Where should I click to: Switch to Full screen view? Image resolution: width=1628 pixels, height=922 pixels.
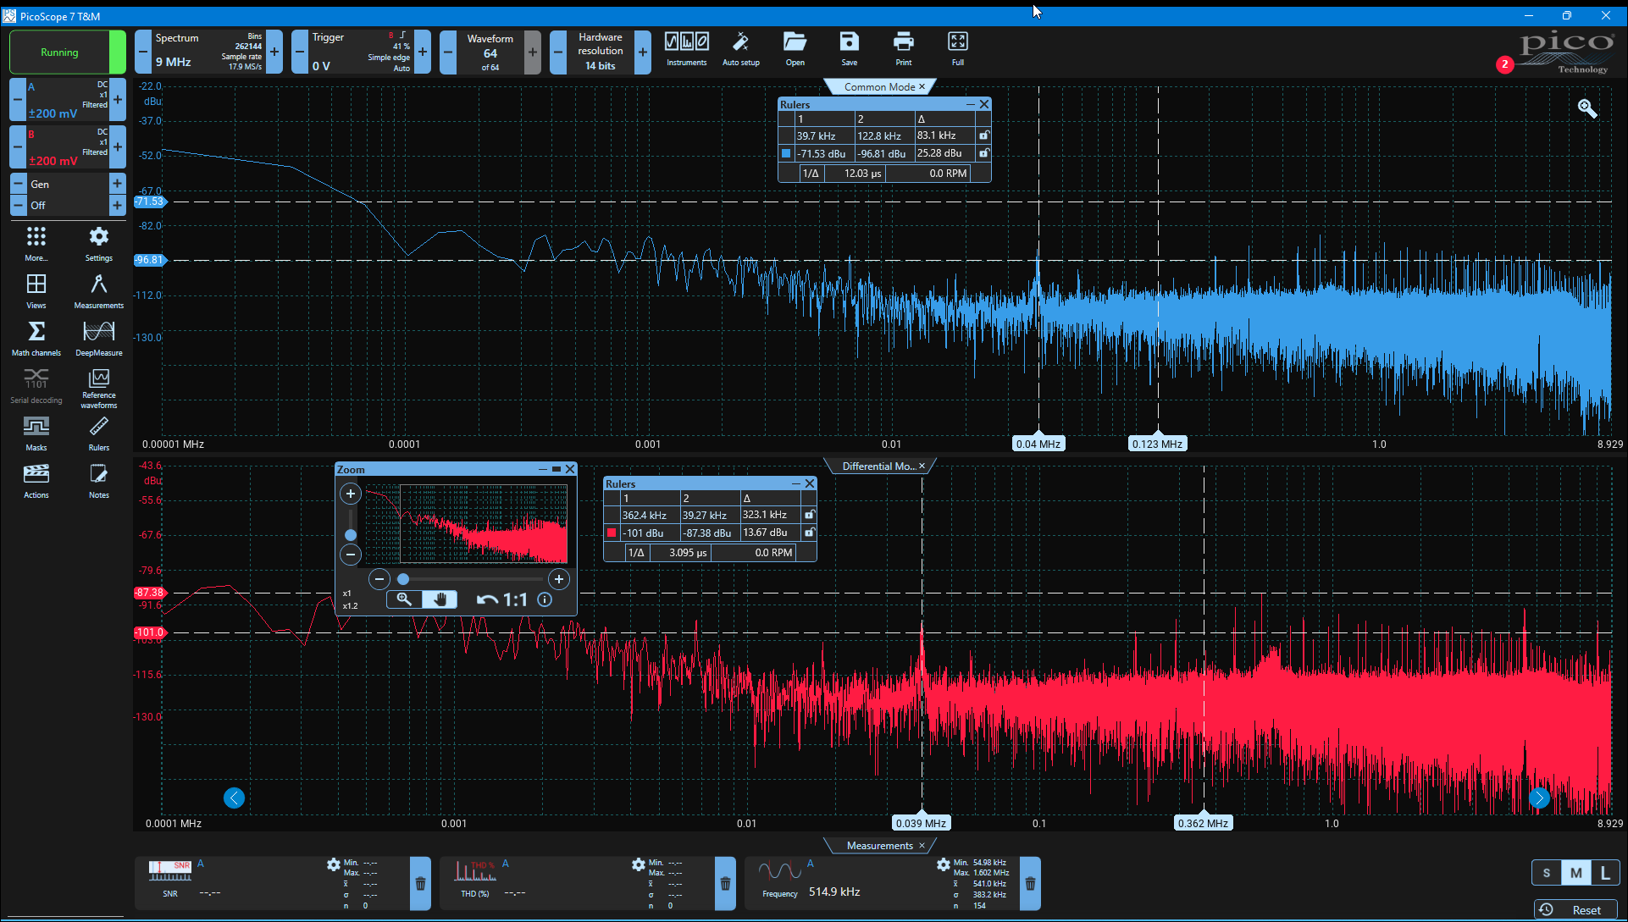(957, 50)
